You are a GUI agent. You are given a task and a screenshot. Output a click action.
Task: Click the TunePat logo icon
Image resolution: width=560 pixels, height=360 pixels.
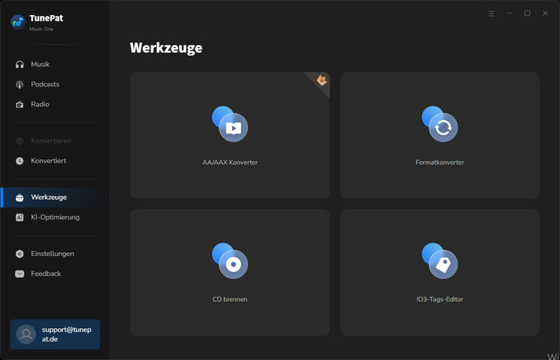click(x=18, y=22)
